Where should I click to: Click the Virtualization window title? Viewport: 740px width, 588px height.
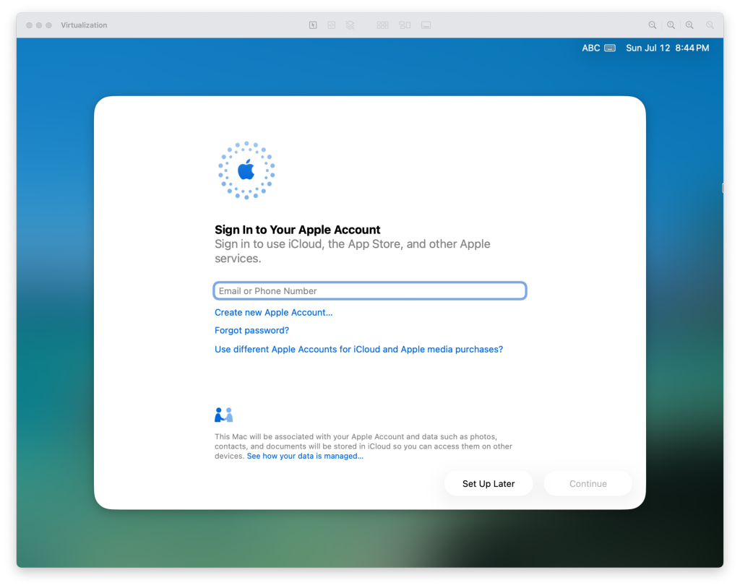pyautogui.click(x=84, y=25)
